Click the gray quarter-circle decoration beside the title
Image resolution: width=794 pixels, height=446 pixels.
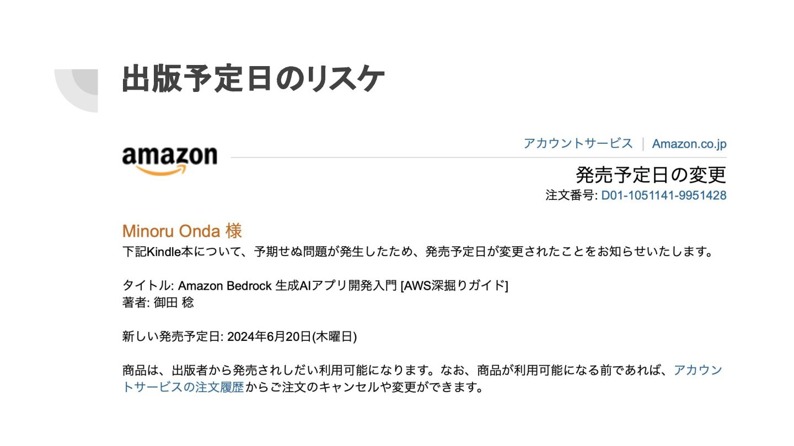tap(76, 91)
